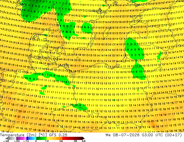
Task: Click the "(00+27)" forecast offset text
Action: 174,135
